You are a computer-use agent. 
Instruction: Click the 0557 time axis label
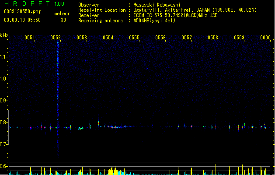coord(187,38)
